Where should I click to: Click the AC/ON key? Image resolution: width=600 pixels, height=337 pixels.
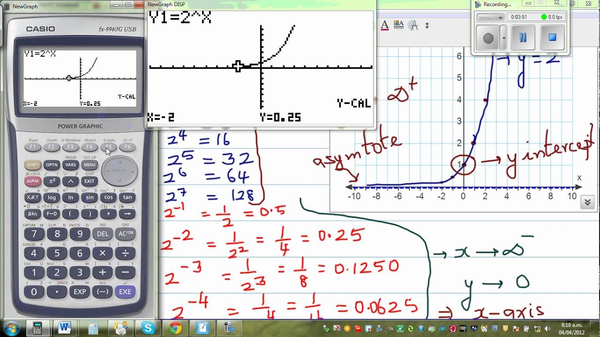tap(125, 234)
